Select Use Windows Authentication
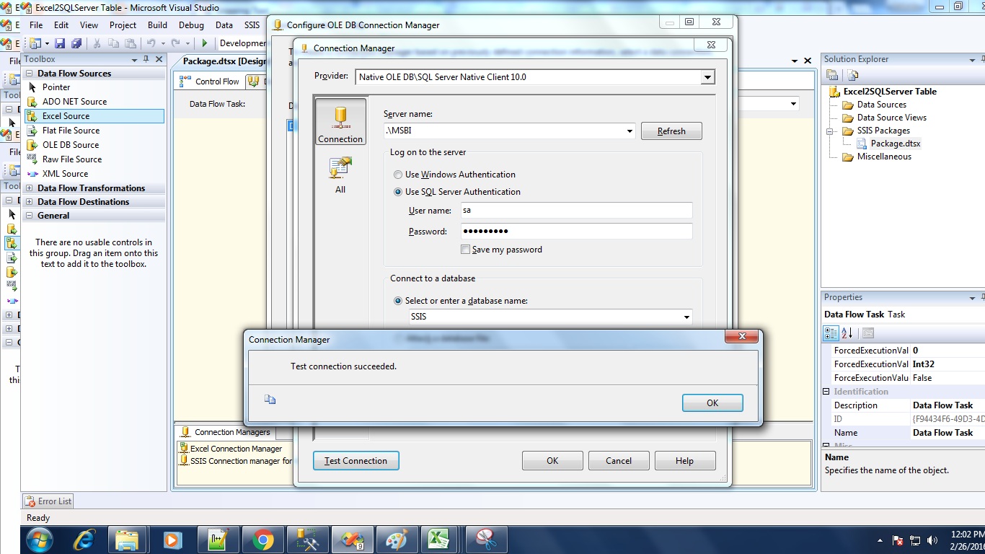The width and height of the screenshot is (985, 554). tap(398, 175)
